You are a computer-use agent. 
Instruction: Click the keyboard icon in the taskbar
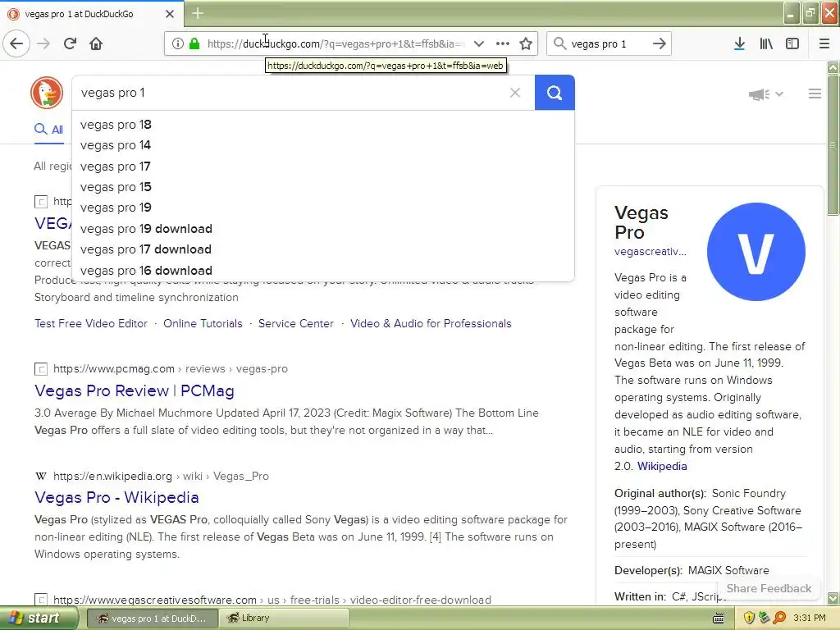(x=719, y=619)
